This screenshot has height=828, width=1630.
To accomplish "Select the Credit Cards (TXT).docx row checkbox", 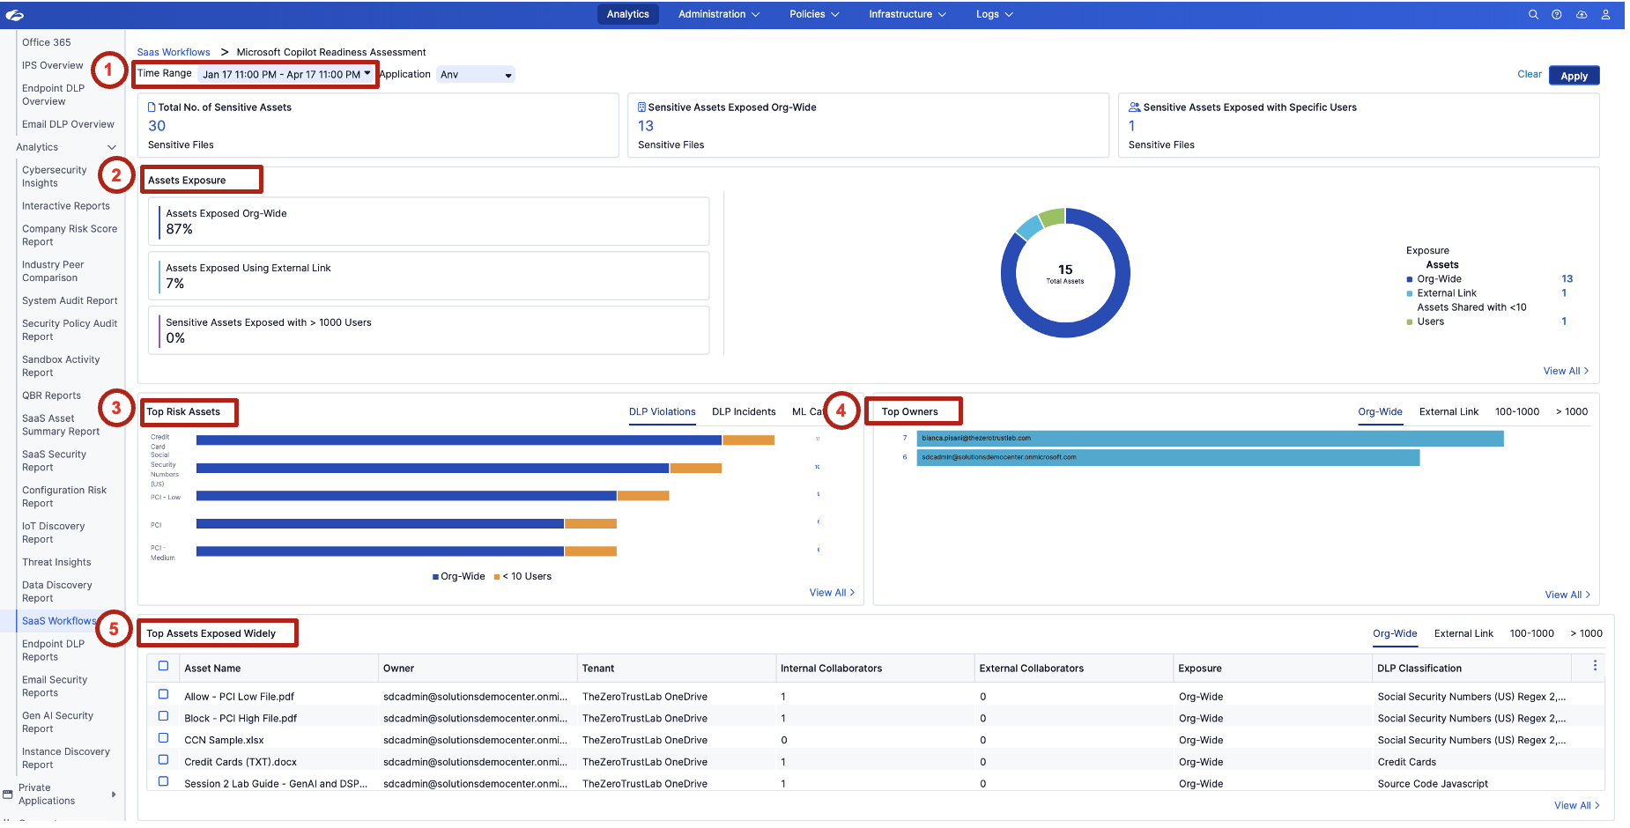I will [x=163, y=760].
